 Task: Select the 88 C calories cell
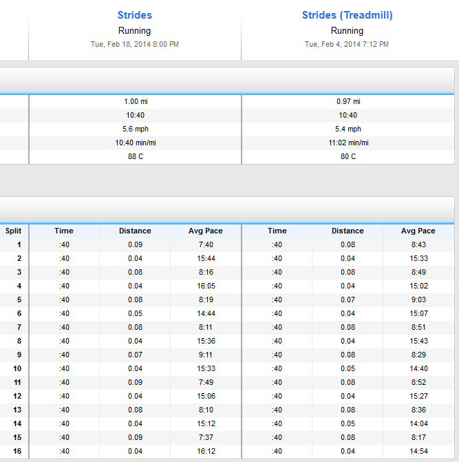pyautogui.click(x=135, y=156)
